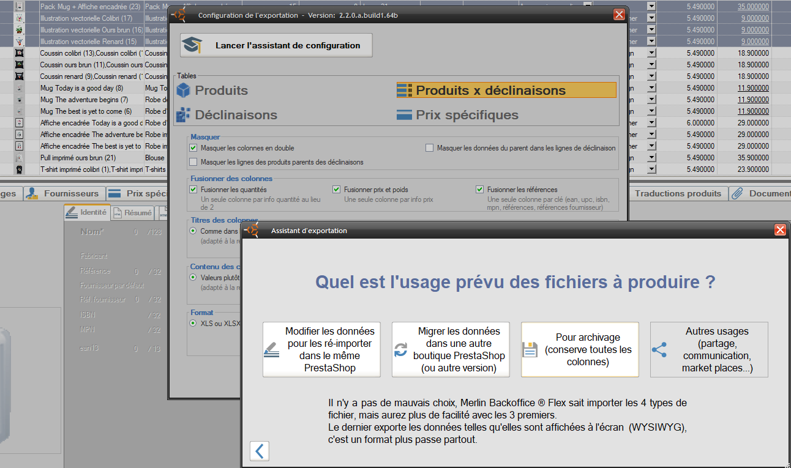Toggle Fusionner prix et poids checkbox

(337, 190)
